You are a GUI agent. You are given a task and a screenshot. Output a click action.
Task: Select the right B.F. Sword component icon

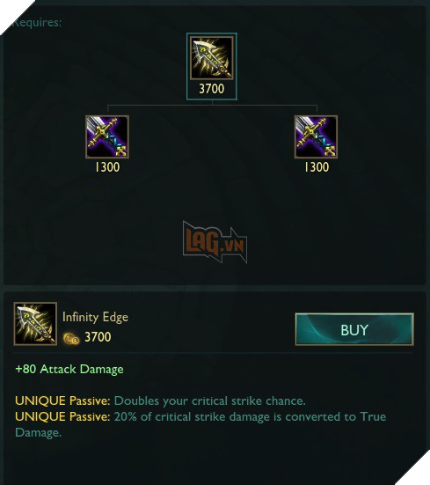316,136
